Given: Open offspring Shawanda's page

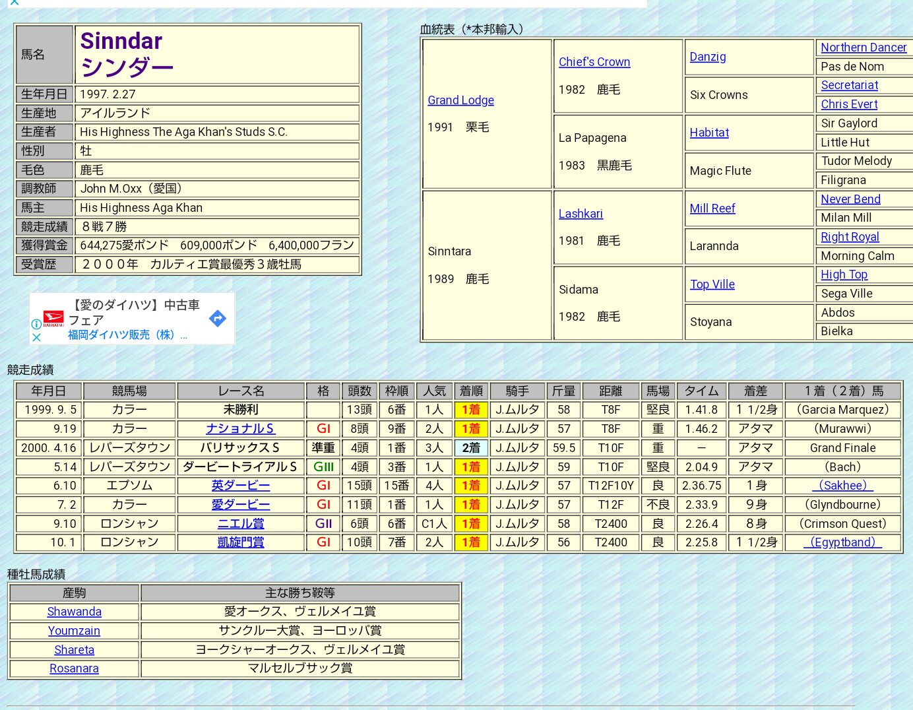Looking at the screenshot, I should click(74, 612).
